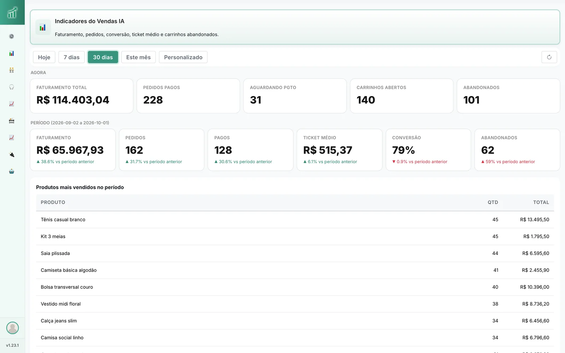Viewport: 565px width, 353px height.
Task: Open the two people sidebar icon
Action: (x=12, y=70)
